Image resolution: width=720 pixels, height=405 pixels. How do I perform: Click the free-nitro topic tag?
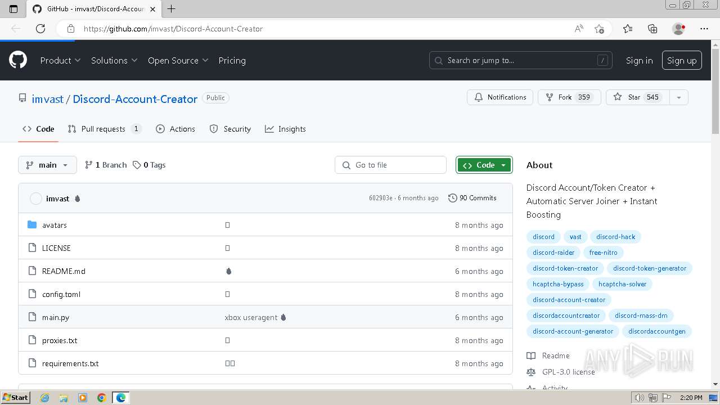tap(603, 253)
